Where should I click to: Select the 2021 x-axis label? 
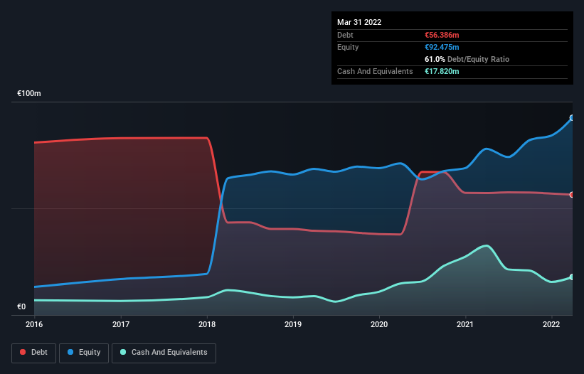point(465,324)
